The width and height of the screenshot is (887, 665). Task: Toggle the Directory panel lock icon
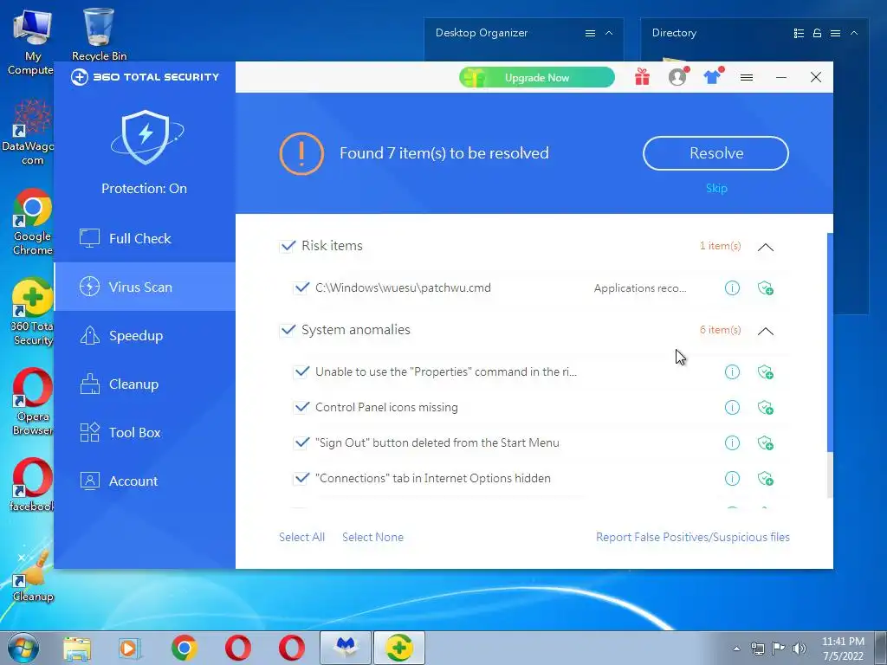click(x=817, y=34)
